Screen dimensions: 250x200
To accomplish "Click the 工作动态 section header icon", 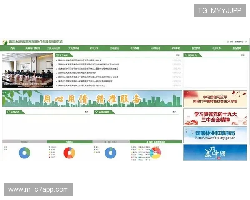I will pos(57,55).
